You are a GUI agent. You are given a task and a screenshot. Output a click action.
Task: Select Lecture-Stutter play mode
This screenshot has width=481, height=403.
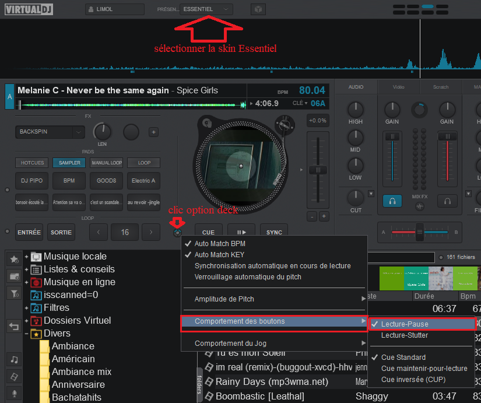pyautogui.click(x=404, y=335)
